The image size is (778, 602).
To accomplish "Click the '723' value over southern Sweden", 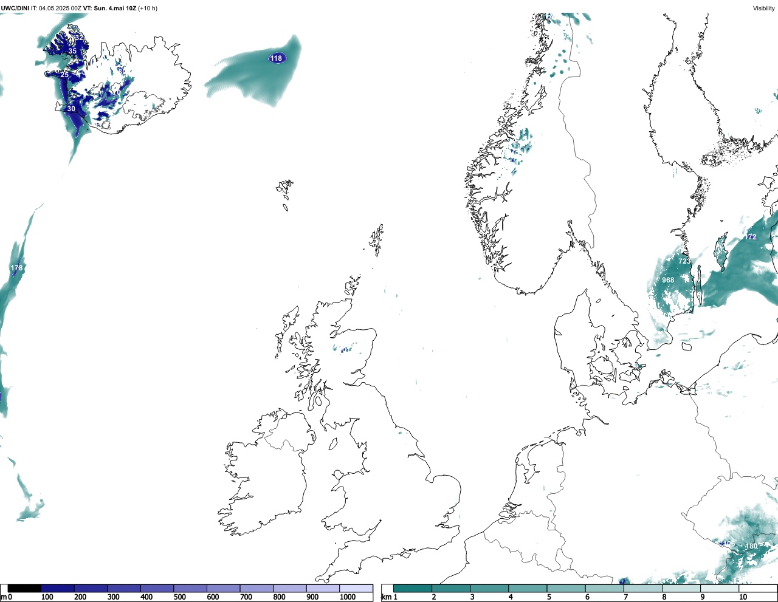I will pos(684,261).
